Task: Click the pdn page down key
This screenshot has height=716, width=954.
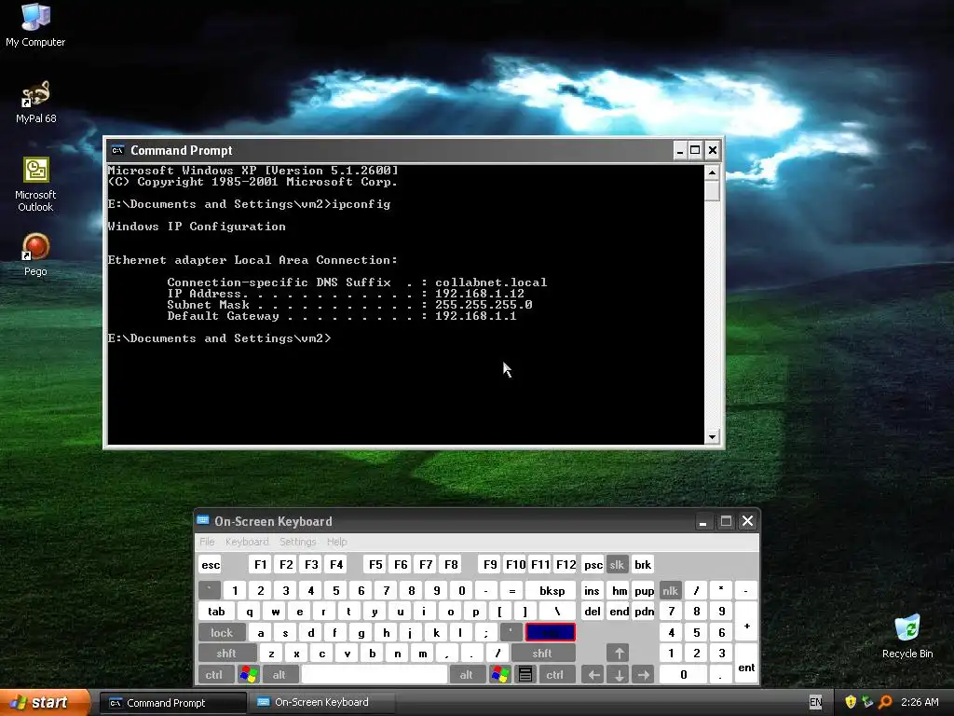Action: [644, 612]
